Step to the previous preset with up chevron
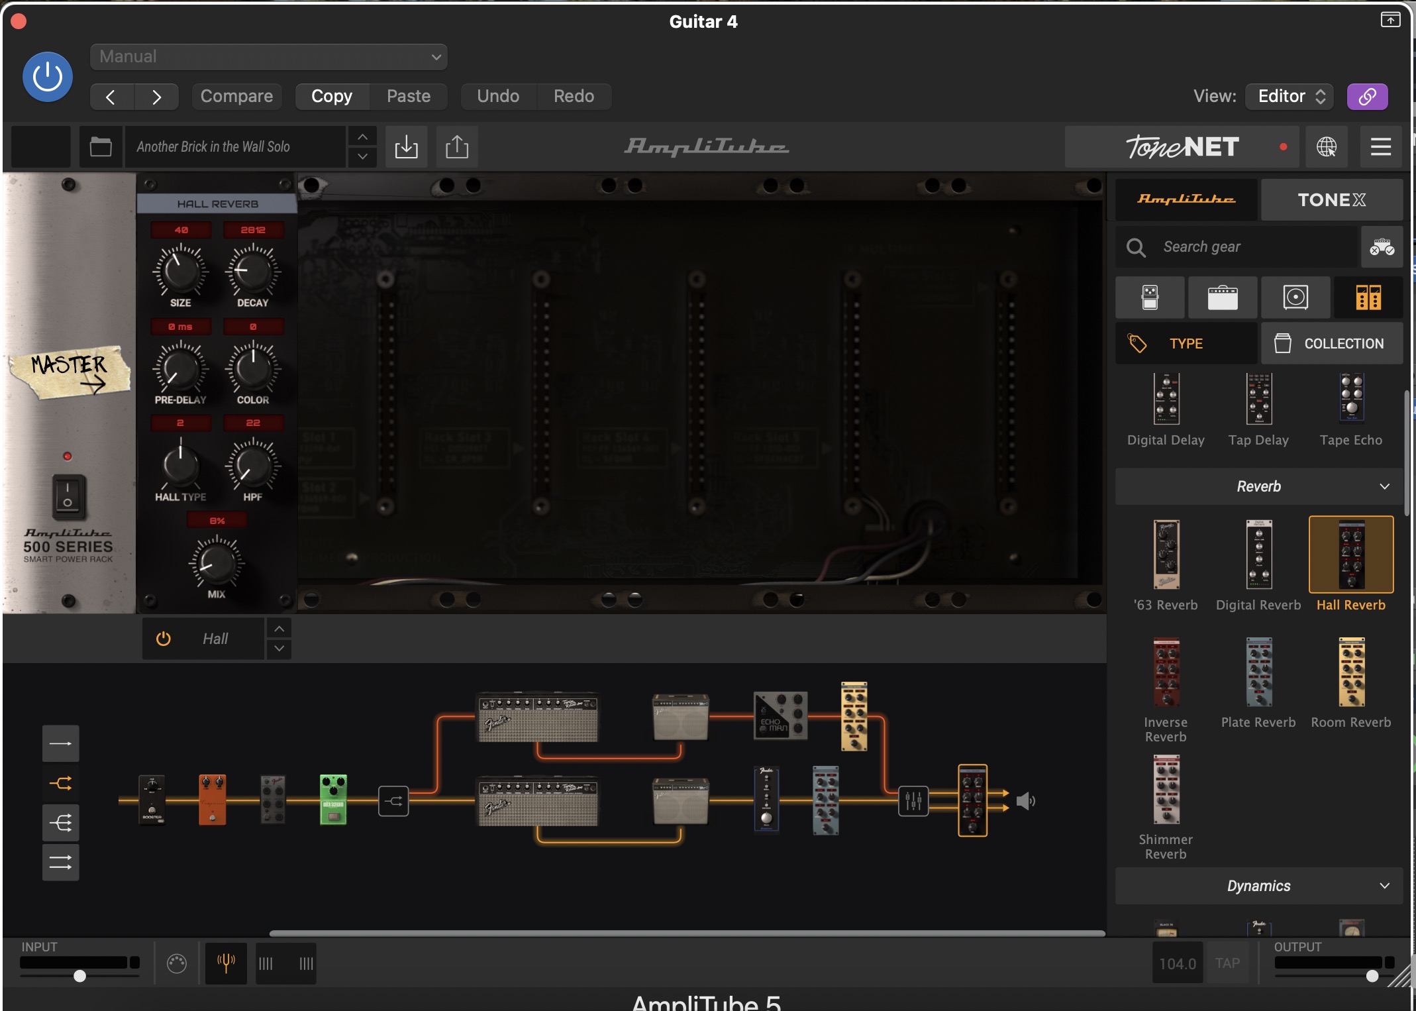 coord(362,136)
